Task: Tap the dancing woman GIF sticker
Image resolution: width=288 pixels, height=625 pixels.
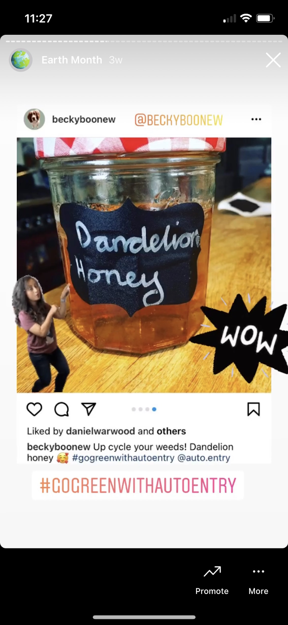Action: pyautogui.click(x=40, y=334)
